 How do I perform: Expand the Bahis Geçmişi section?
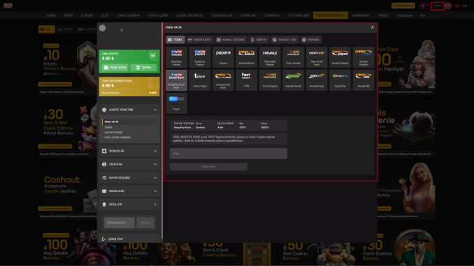[x=129, y=177]
